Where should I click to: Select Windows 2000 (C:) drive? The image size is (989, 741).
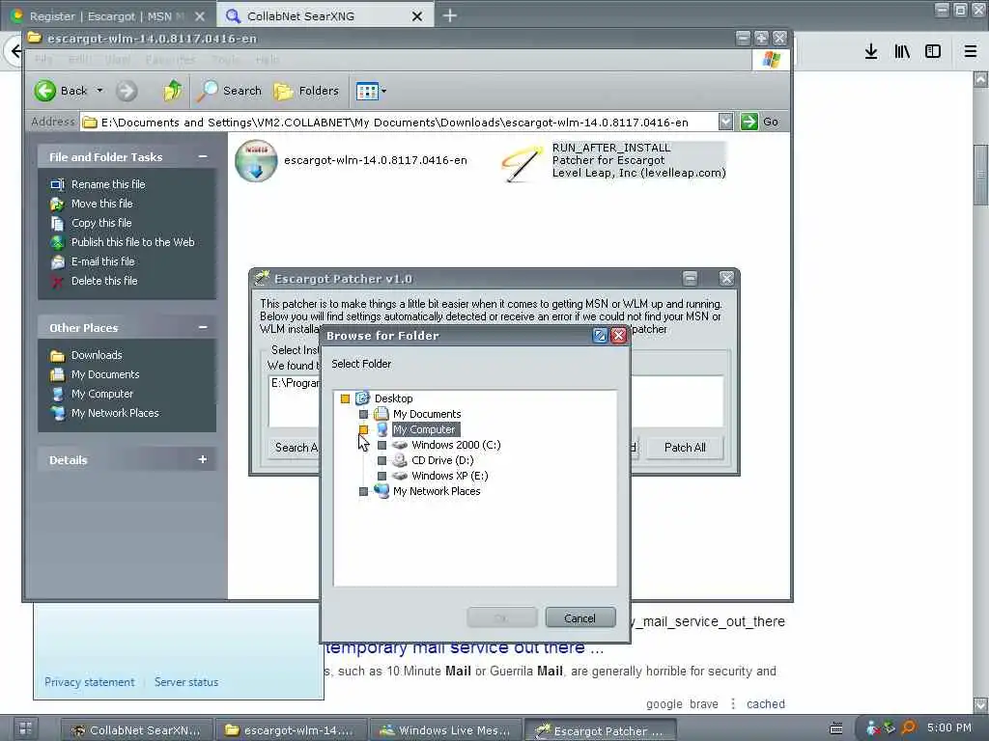456,445
